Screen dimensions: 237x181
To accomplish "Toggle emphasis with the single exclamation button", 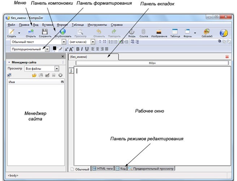I will click(x=100, y=42).
